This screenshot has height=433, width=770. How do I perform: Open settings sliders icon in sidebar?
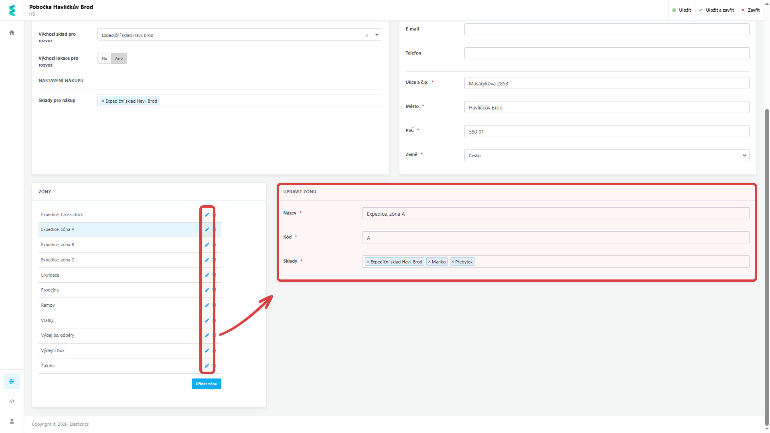[x=12, y=381]
